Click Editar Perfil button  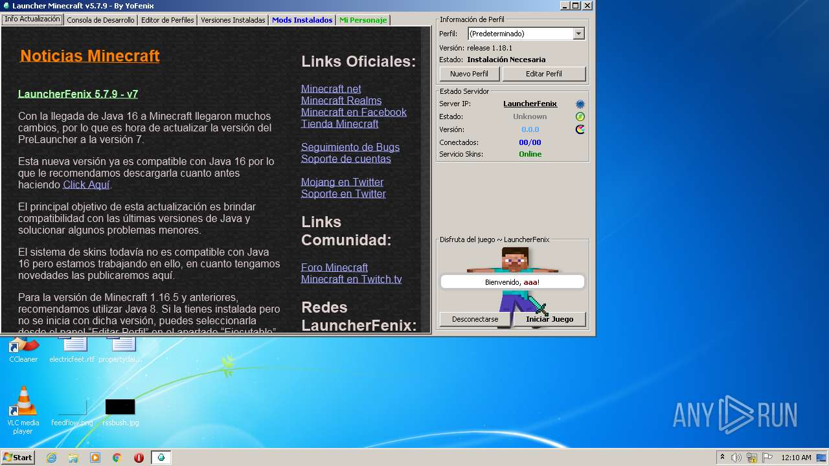point(544,74)
